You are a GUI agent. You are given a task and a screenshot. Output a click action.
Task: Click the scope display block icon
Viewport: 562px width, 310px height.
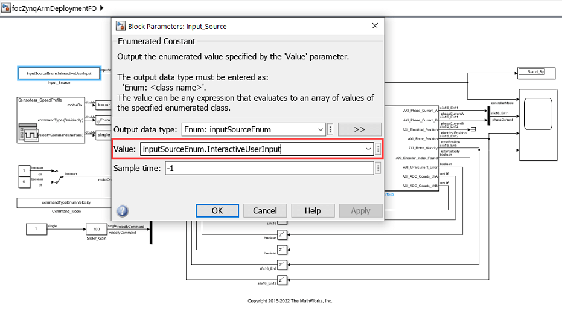pyautogui.click(x=538, y=114)
